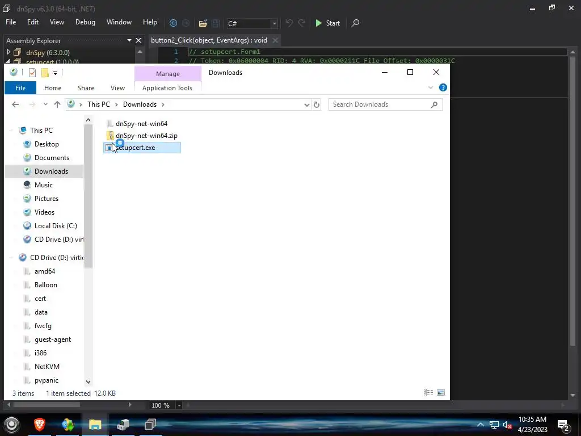Viewport: 581px width, 436px height.
Task: Open dnSpy Edit menu
Action: pyautogui.click(x=32, y=22)
